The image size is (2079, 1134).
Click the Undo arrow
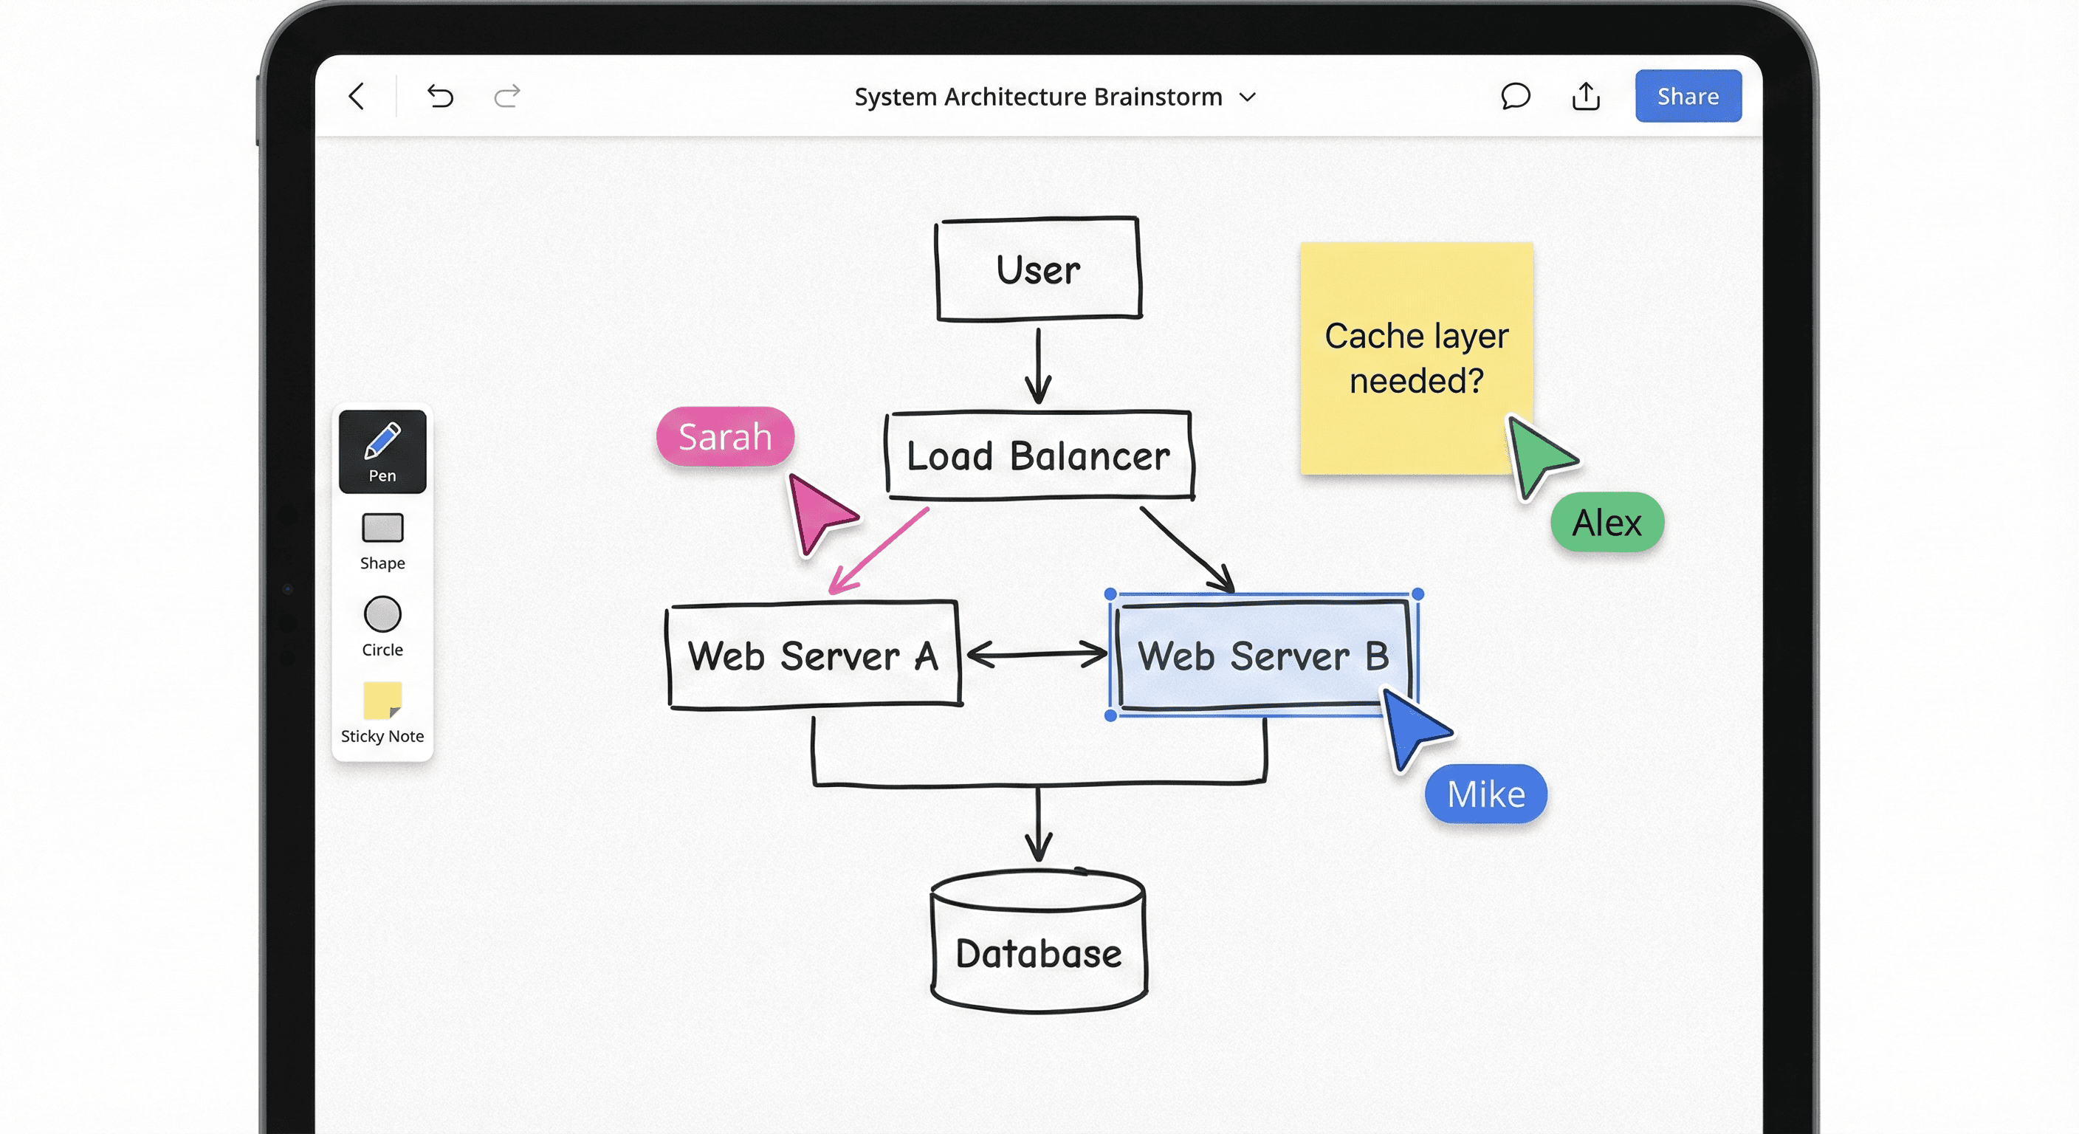coord(441,96)
